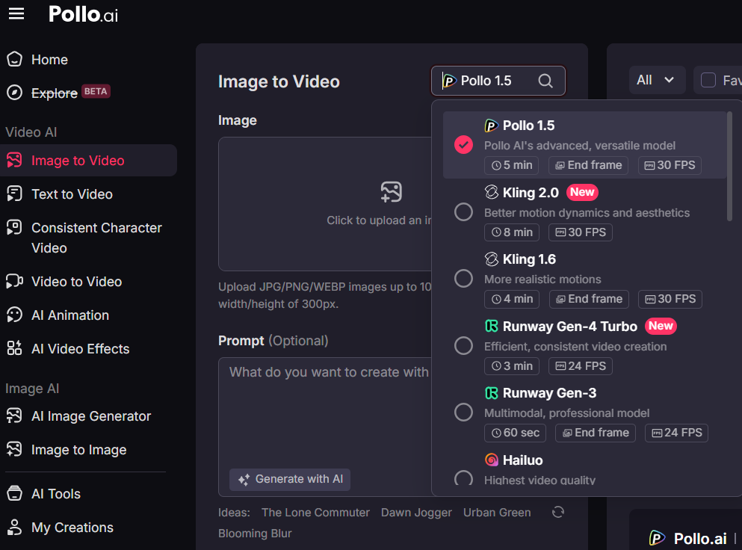Use Dawn Jogger idea
The width and height of the screenshot is (742, 550).
coord(416,513)
